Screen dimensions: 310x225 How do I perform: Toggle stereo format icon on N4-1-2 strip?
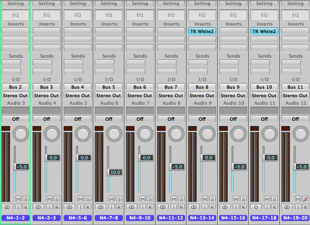coord(8,207)
